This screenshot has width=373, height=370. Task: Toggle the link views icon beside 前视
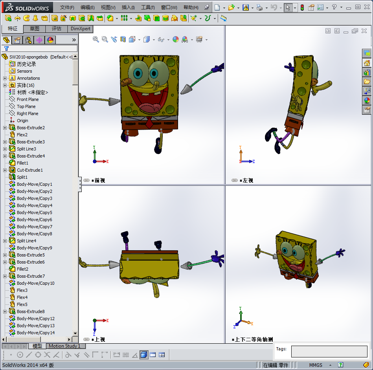click(x=86, y=180)
